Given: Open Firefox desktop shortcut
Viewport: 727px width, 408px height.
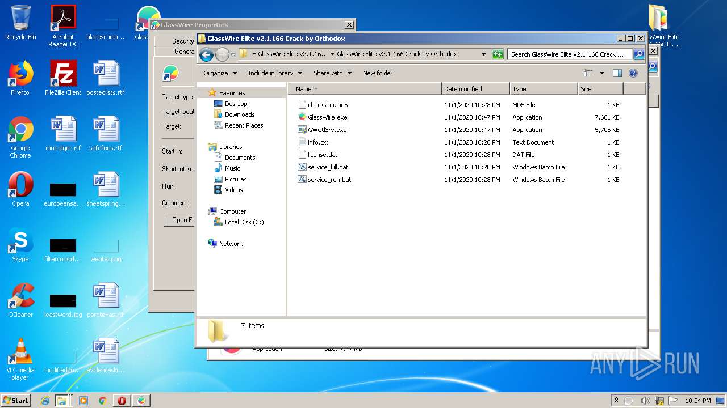Looking at the screenshot, I should click(20, 78).
